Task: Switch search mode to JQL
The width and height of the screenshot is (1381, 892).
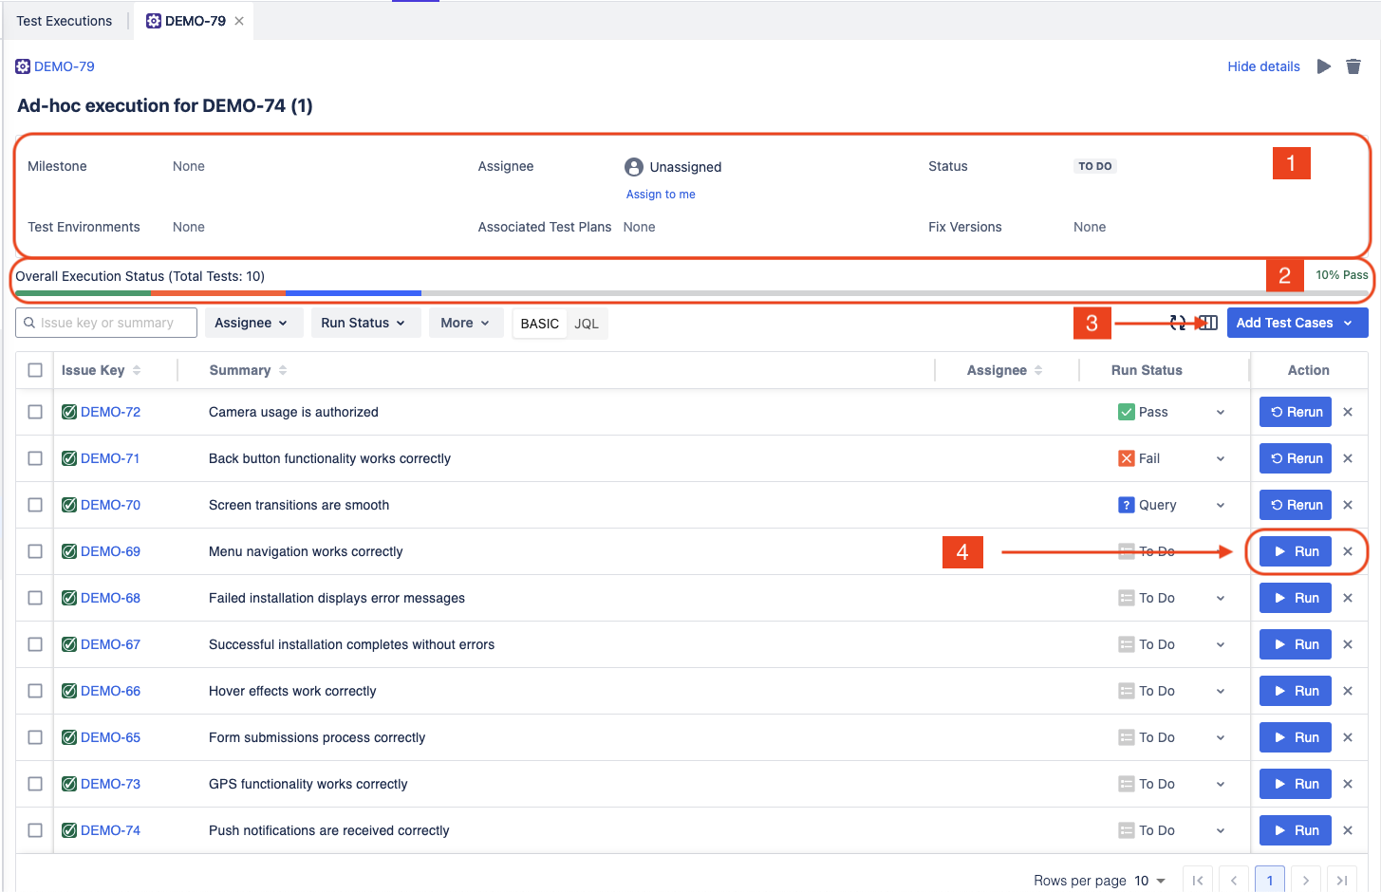Action: [587, 324]
